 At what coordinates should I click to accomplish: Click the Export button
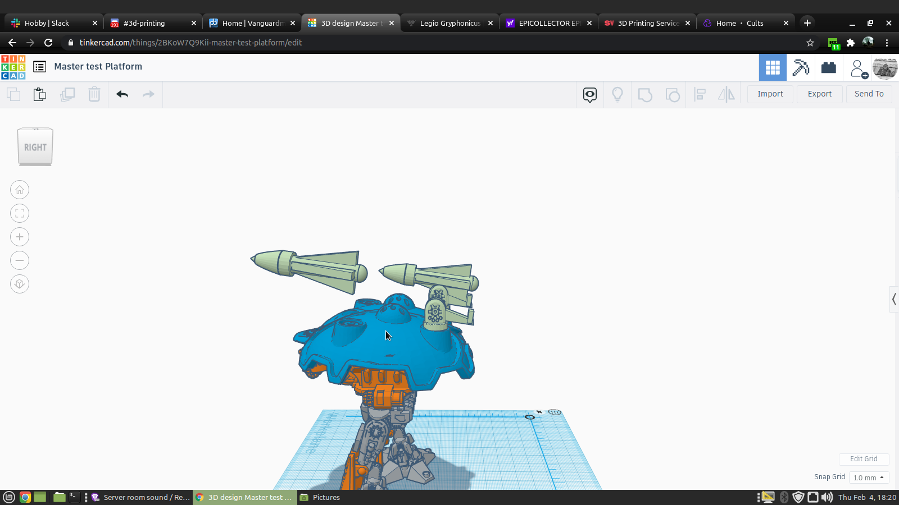click(x=820, y=94)
